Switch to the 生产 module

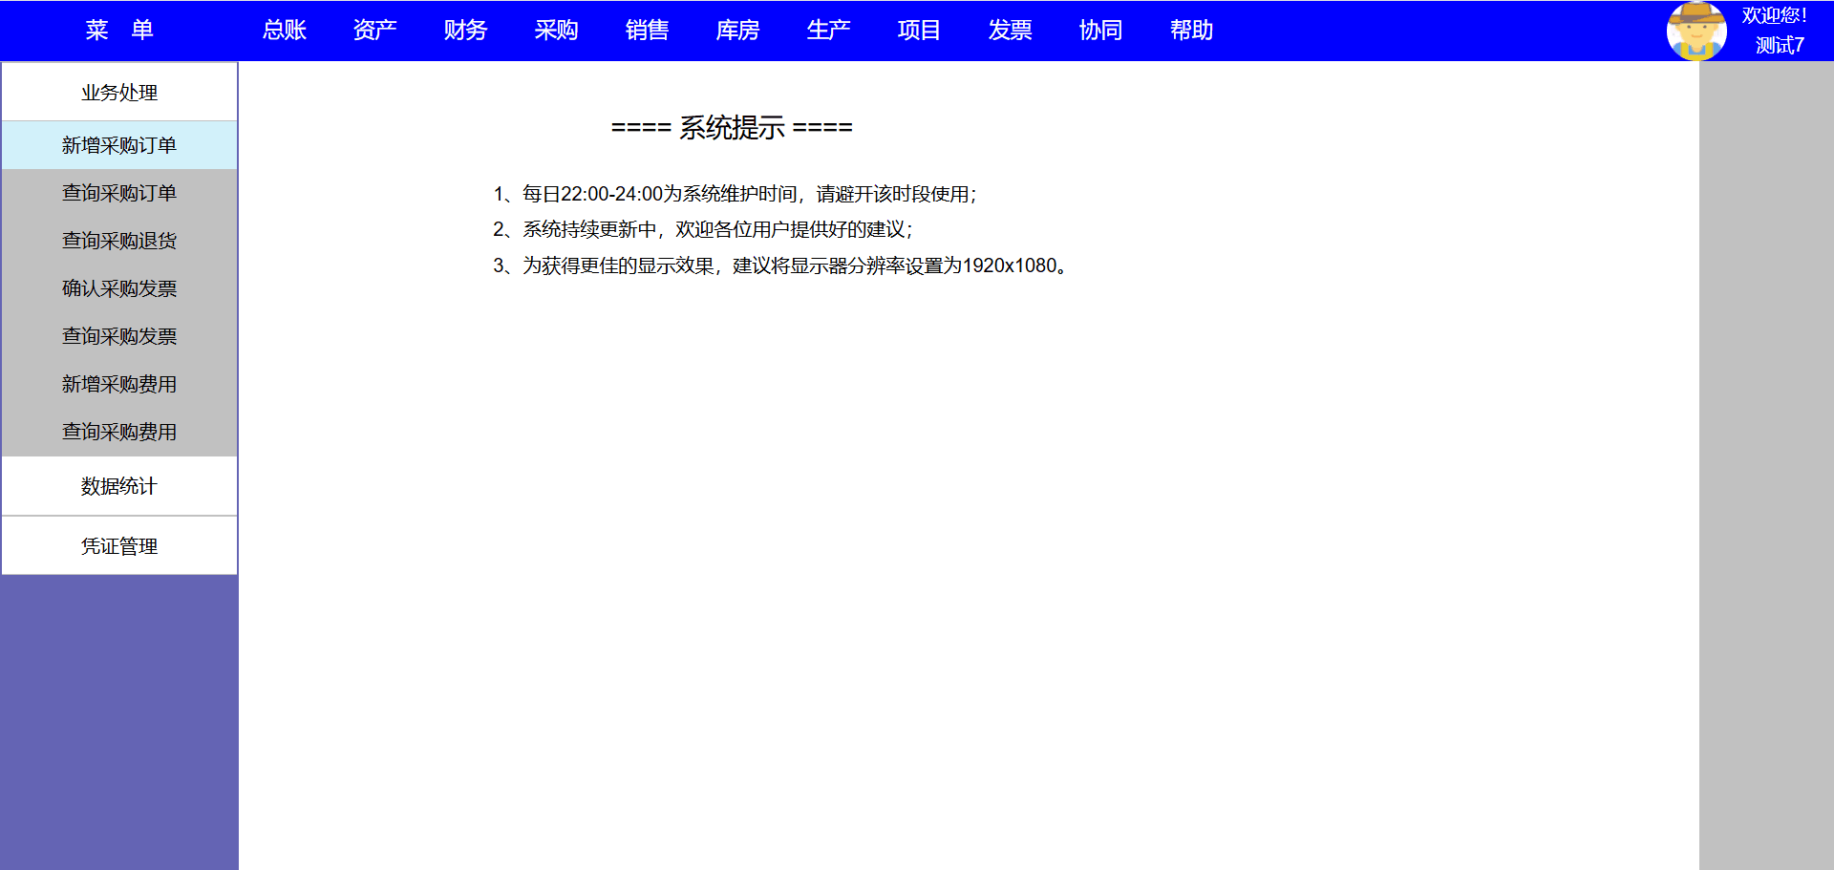click(828, 31)
